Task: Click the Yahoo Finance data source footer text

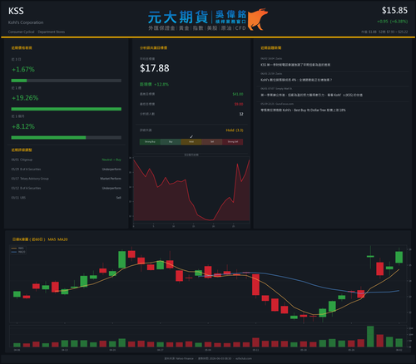Action: pos(179,358)
